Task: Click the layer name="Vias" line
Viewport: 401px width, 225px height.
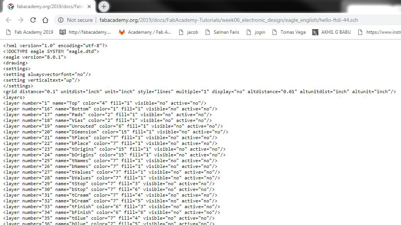Action: [x=107, y=120]
